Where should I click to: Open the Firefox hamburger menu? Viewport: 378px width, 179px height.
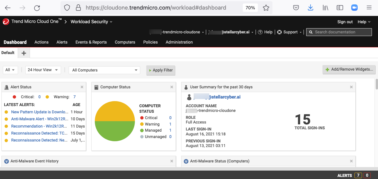pos(369,8)
